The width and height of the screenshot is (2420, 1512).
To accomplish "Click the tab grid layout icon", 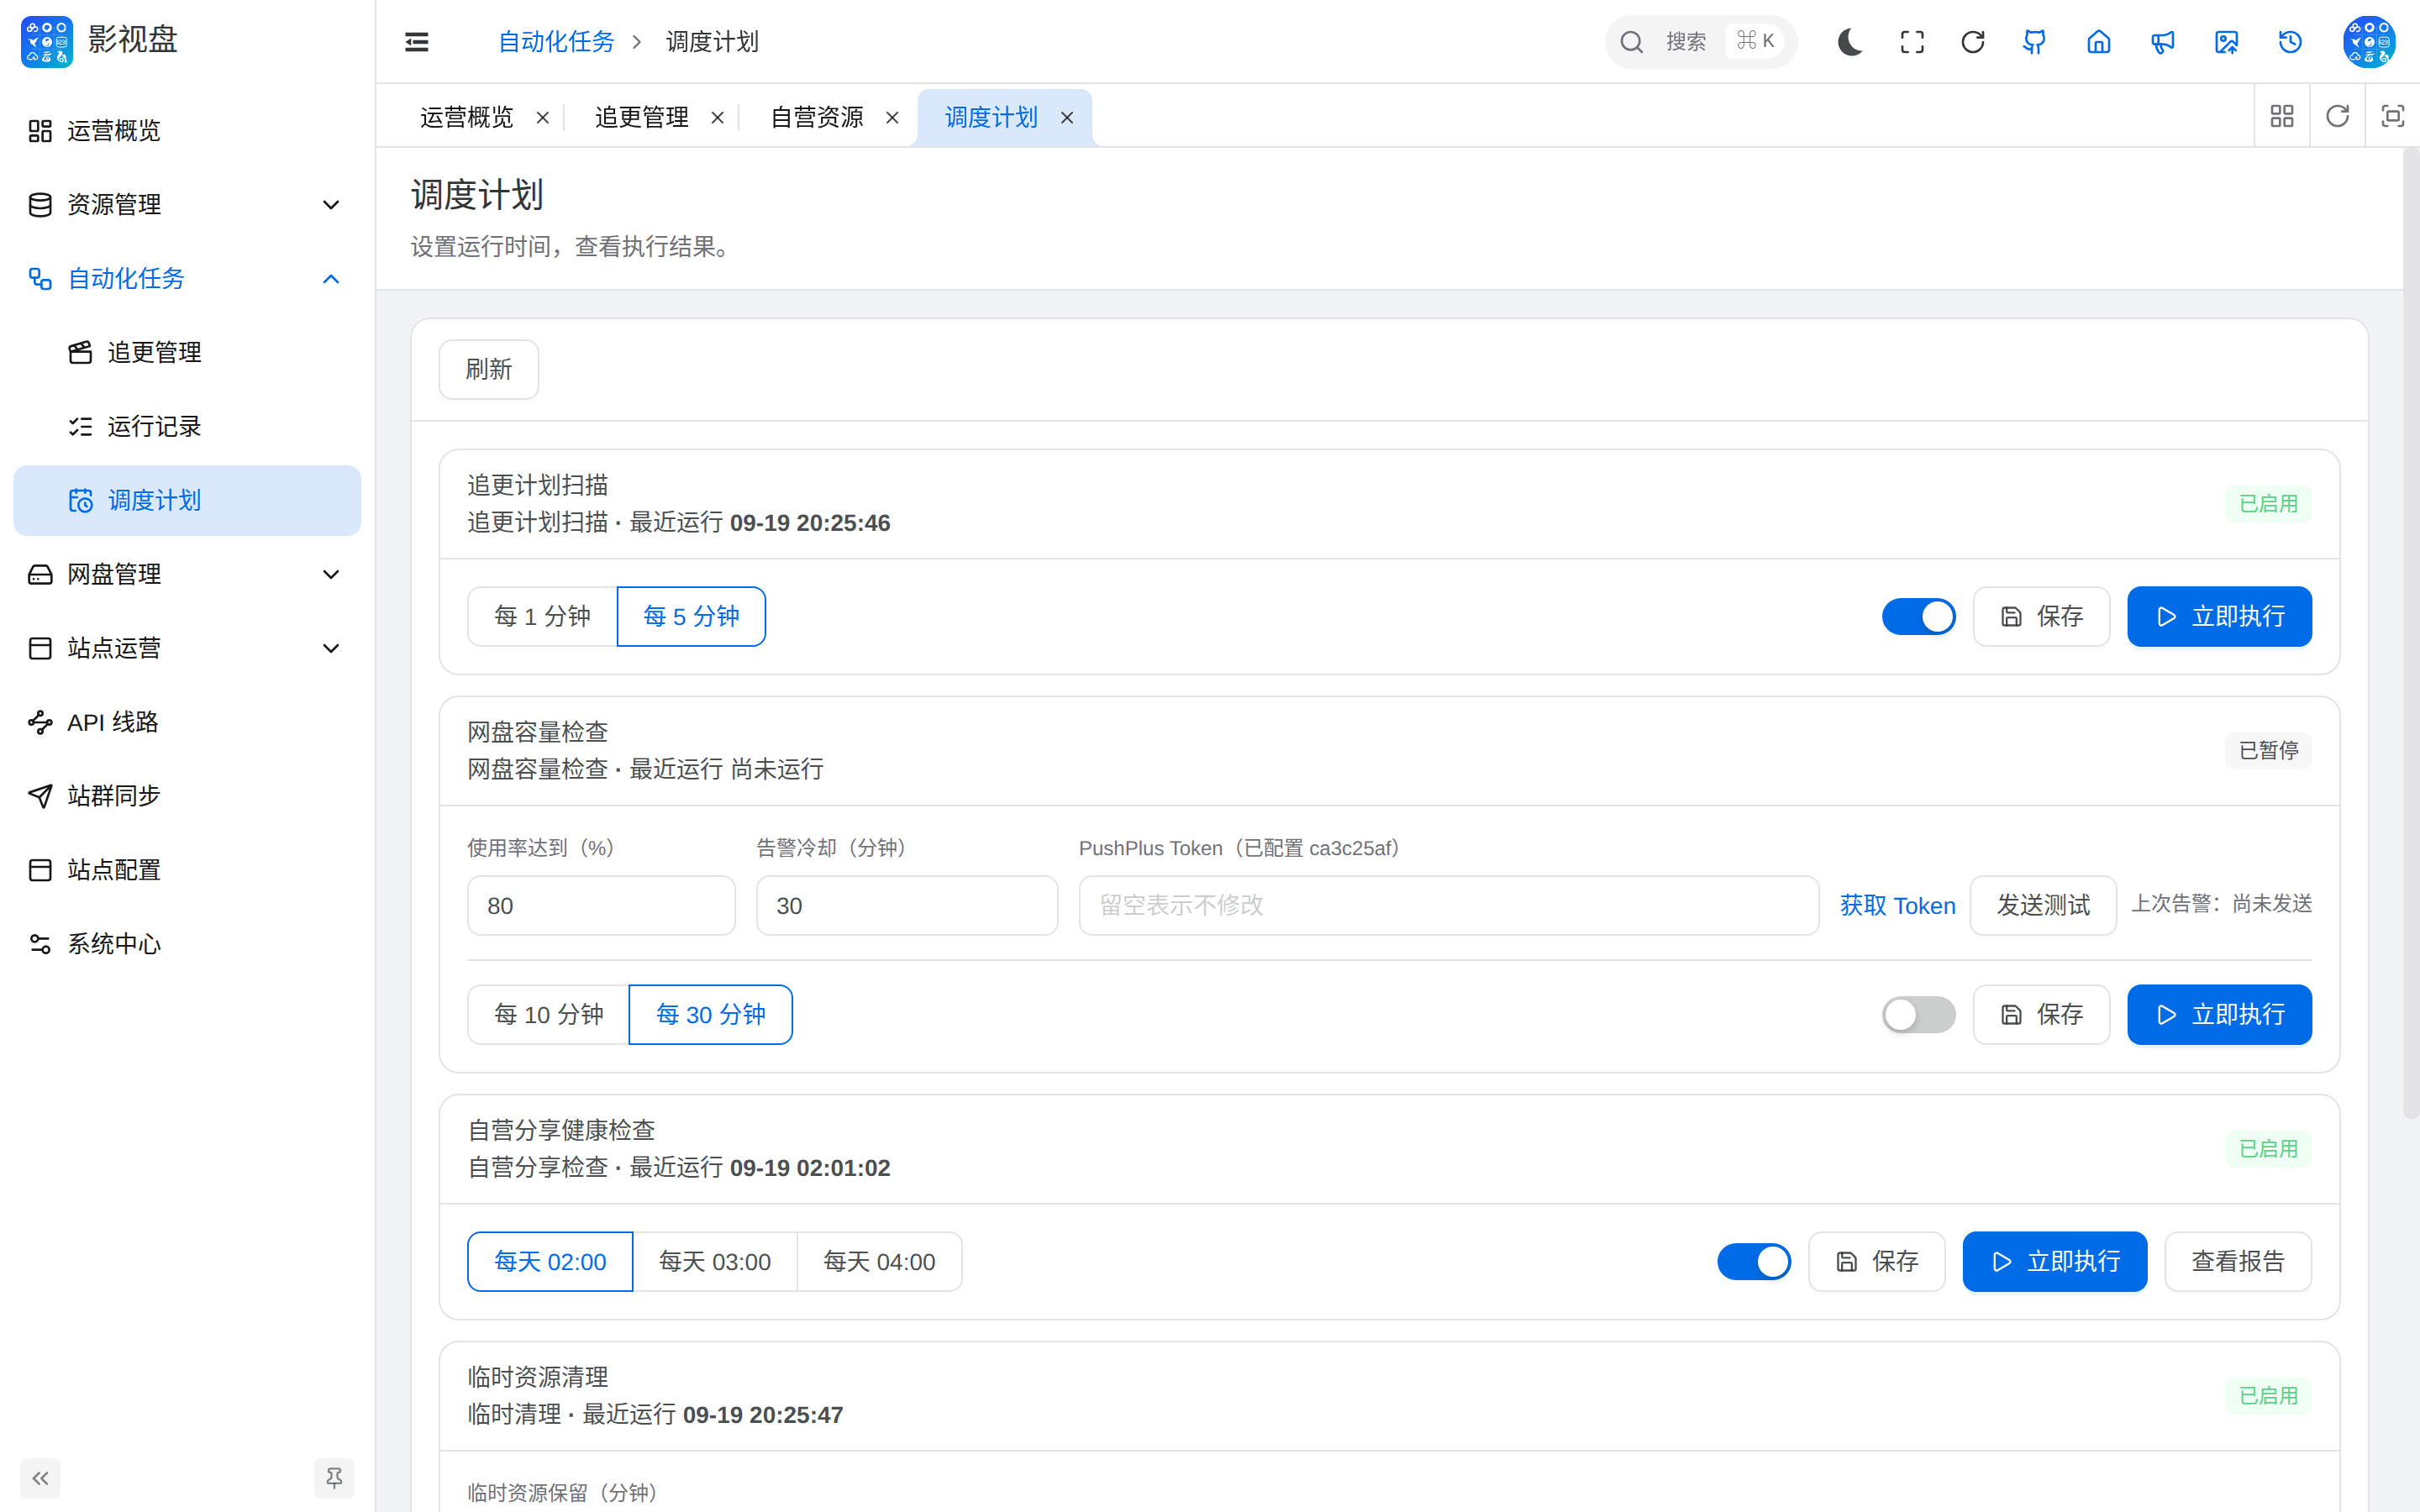I will click(x=2282, y=116).
